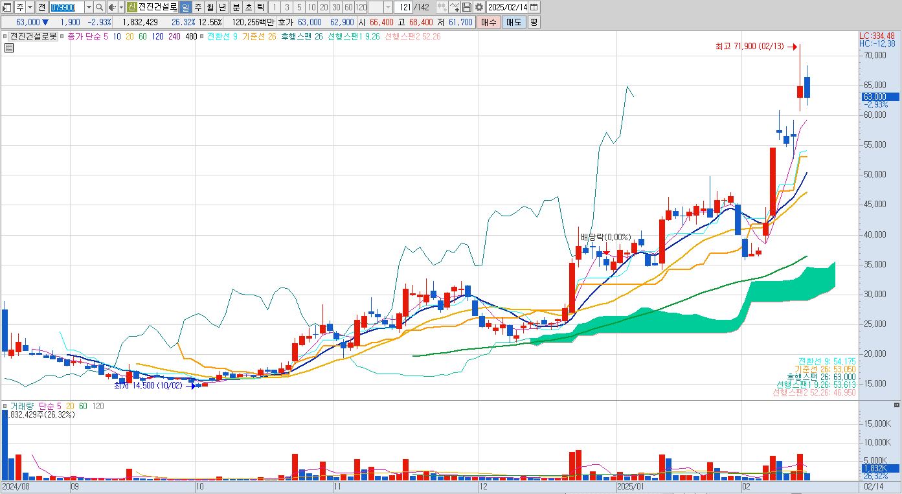This screenshot has height=494, width=902.
Task: Expand the interval dropdown after the 120 button
Action: (x=388, y=7)
